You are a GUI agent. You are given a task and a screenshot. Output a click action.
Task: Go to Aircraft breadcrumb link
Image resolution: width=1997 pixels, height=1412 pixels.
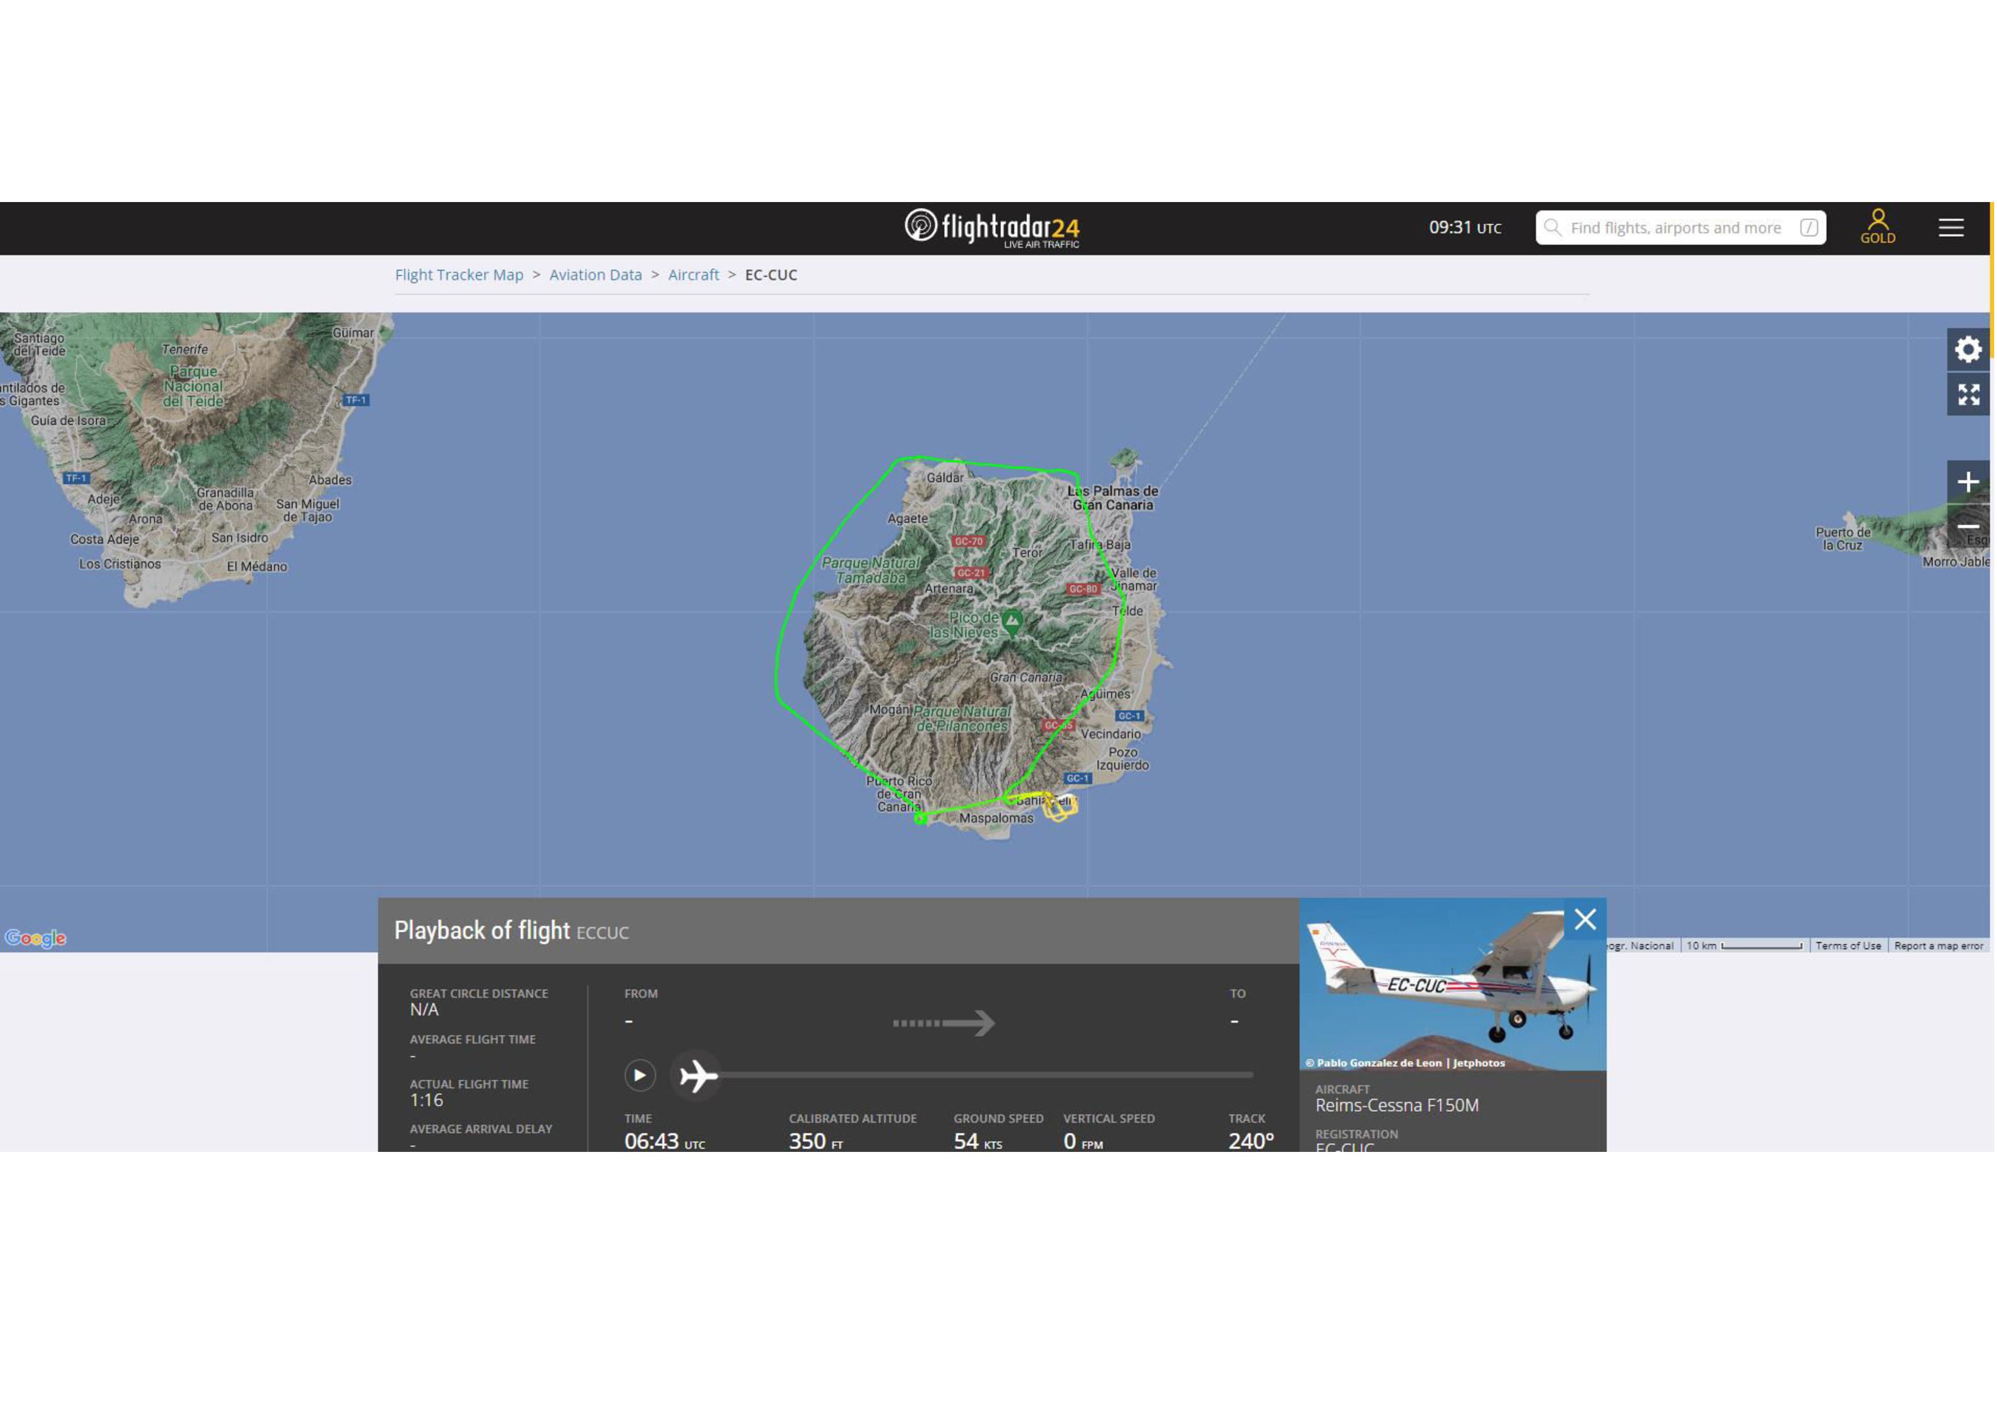693,275
